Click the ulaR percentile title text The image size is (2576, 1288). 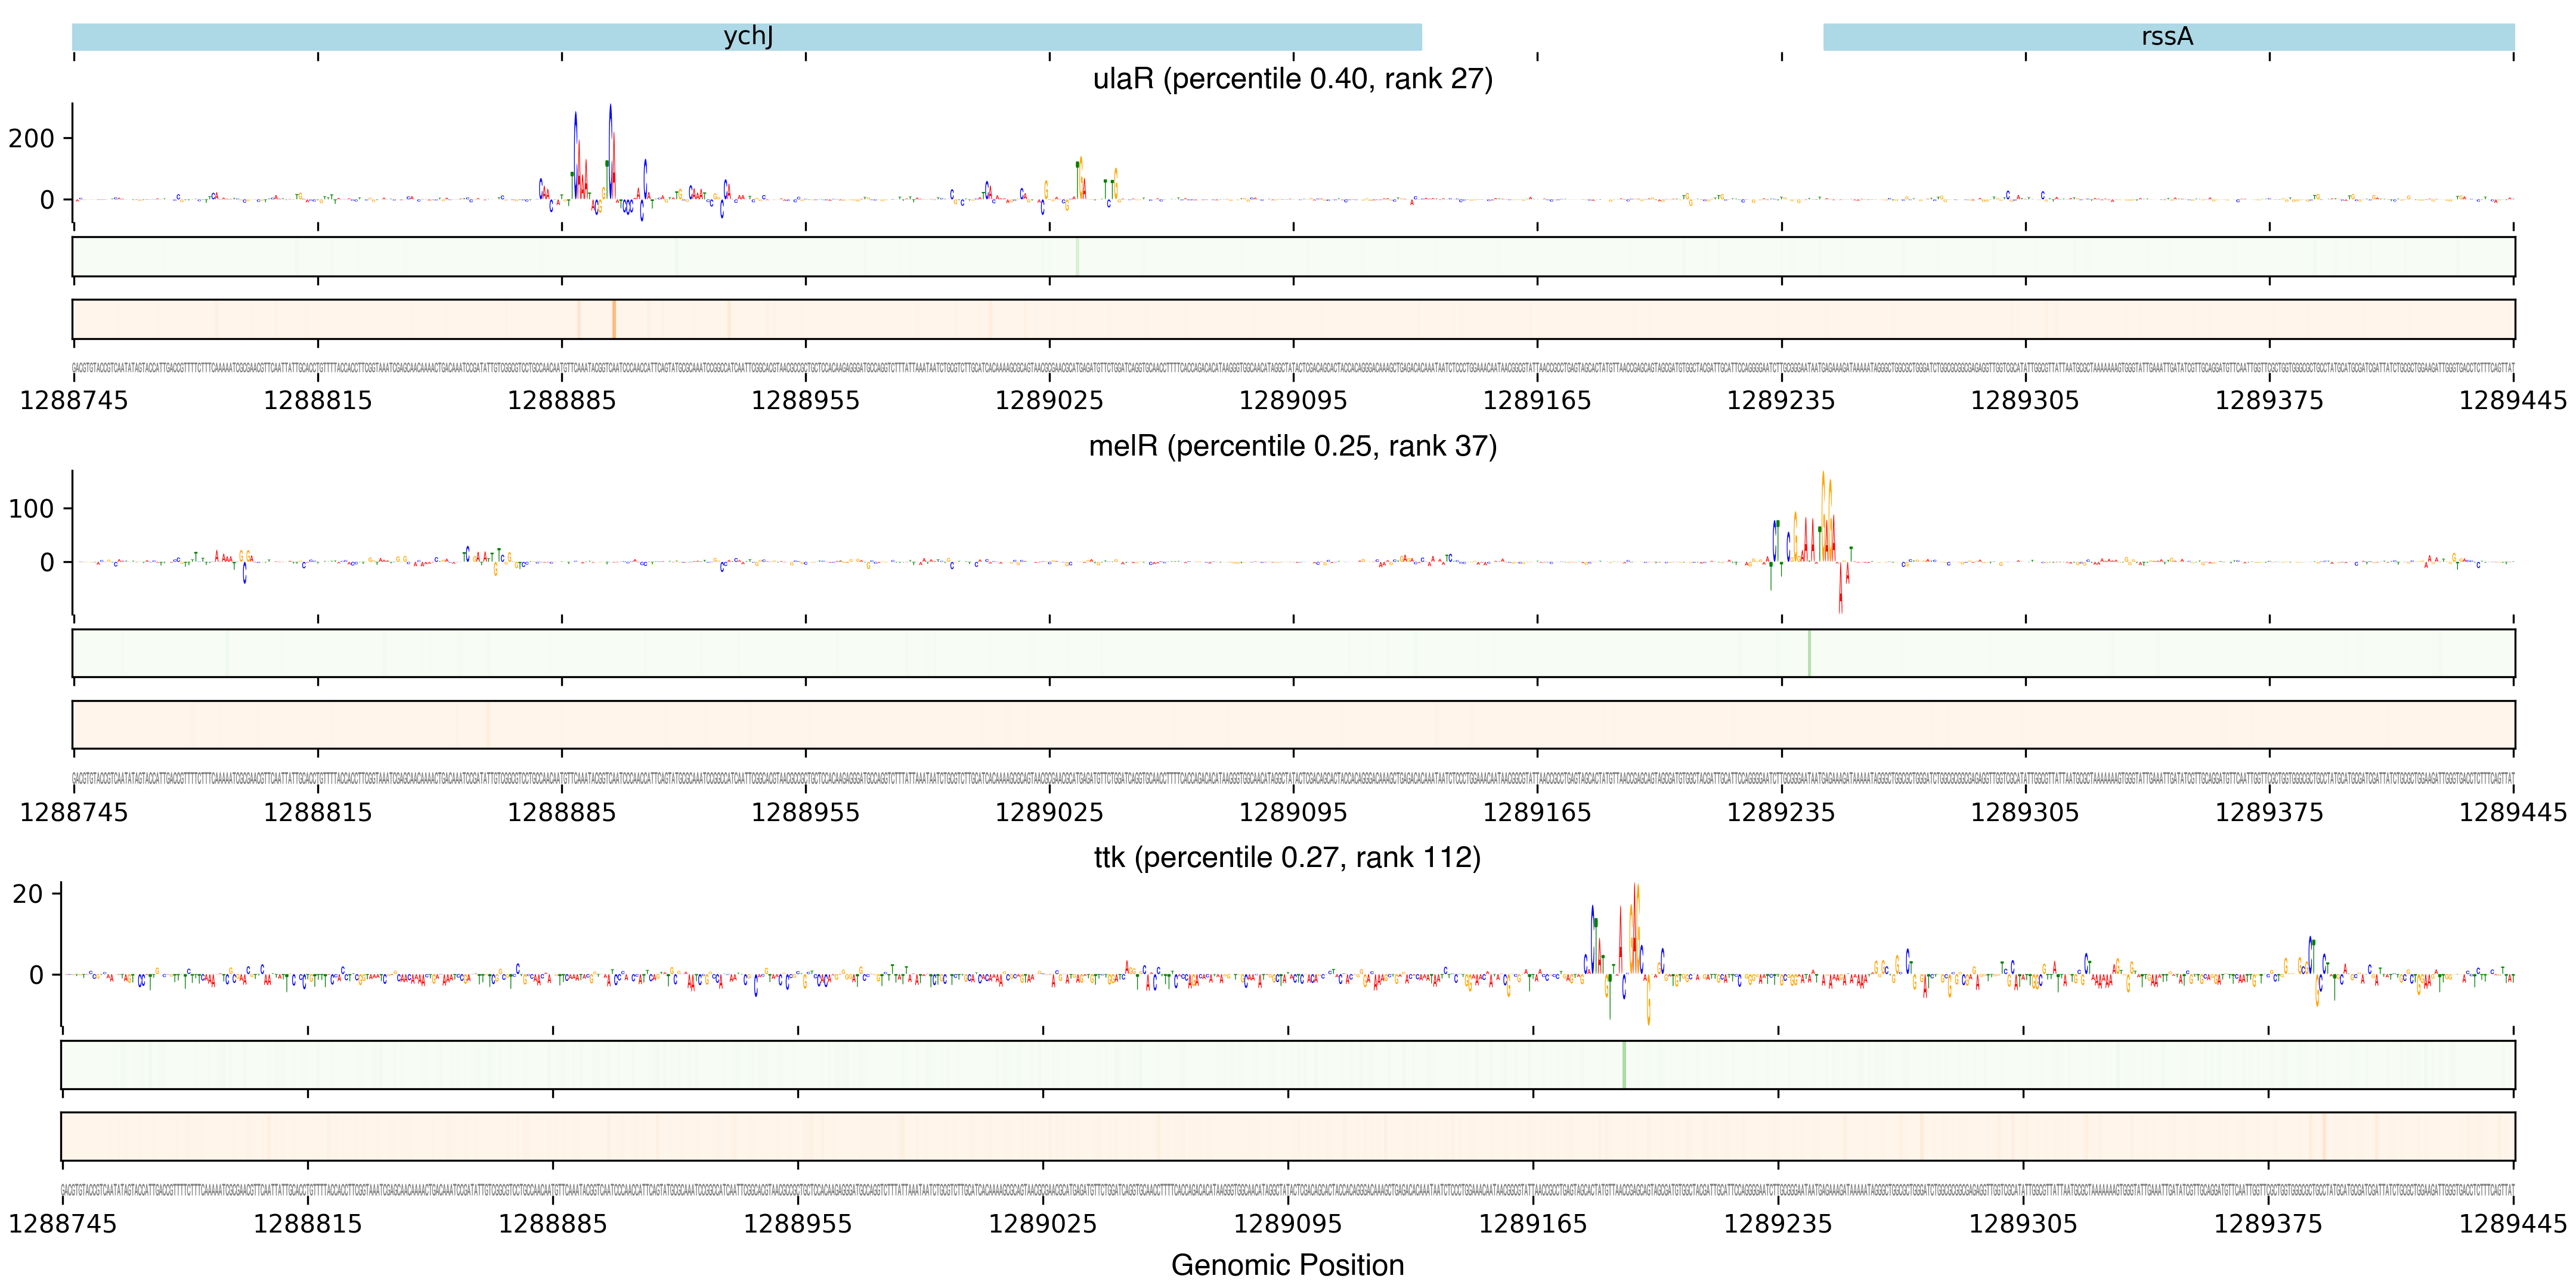click(x=1292, y=79)
